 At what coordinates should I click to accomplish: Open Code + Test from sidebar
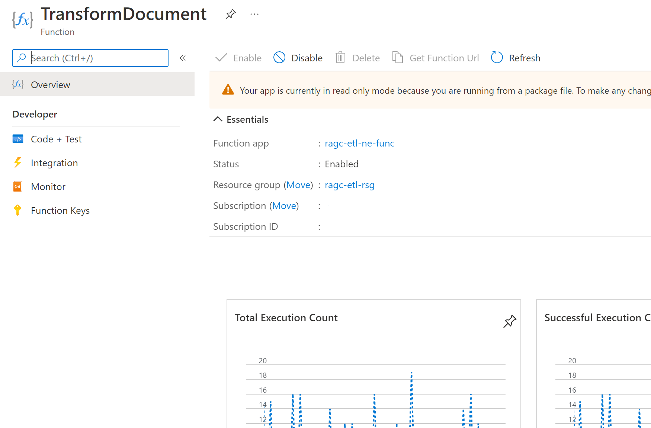pos(56,139)
